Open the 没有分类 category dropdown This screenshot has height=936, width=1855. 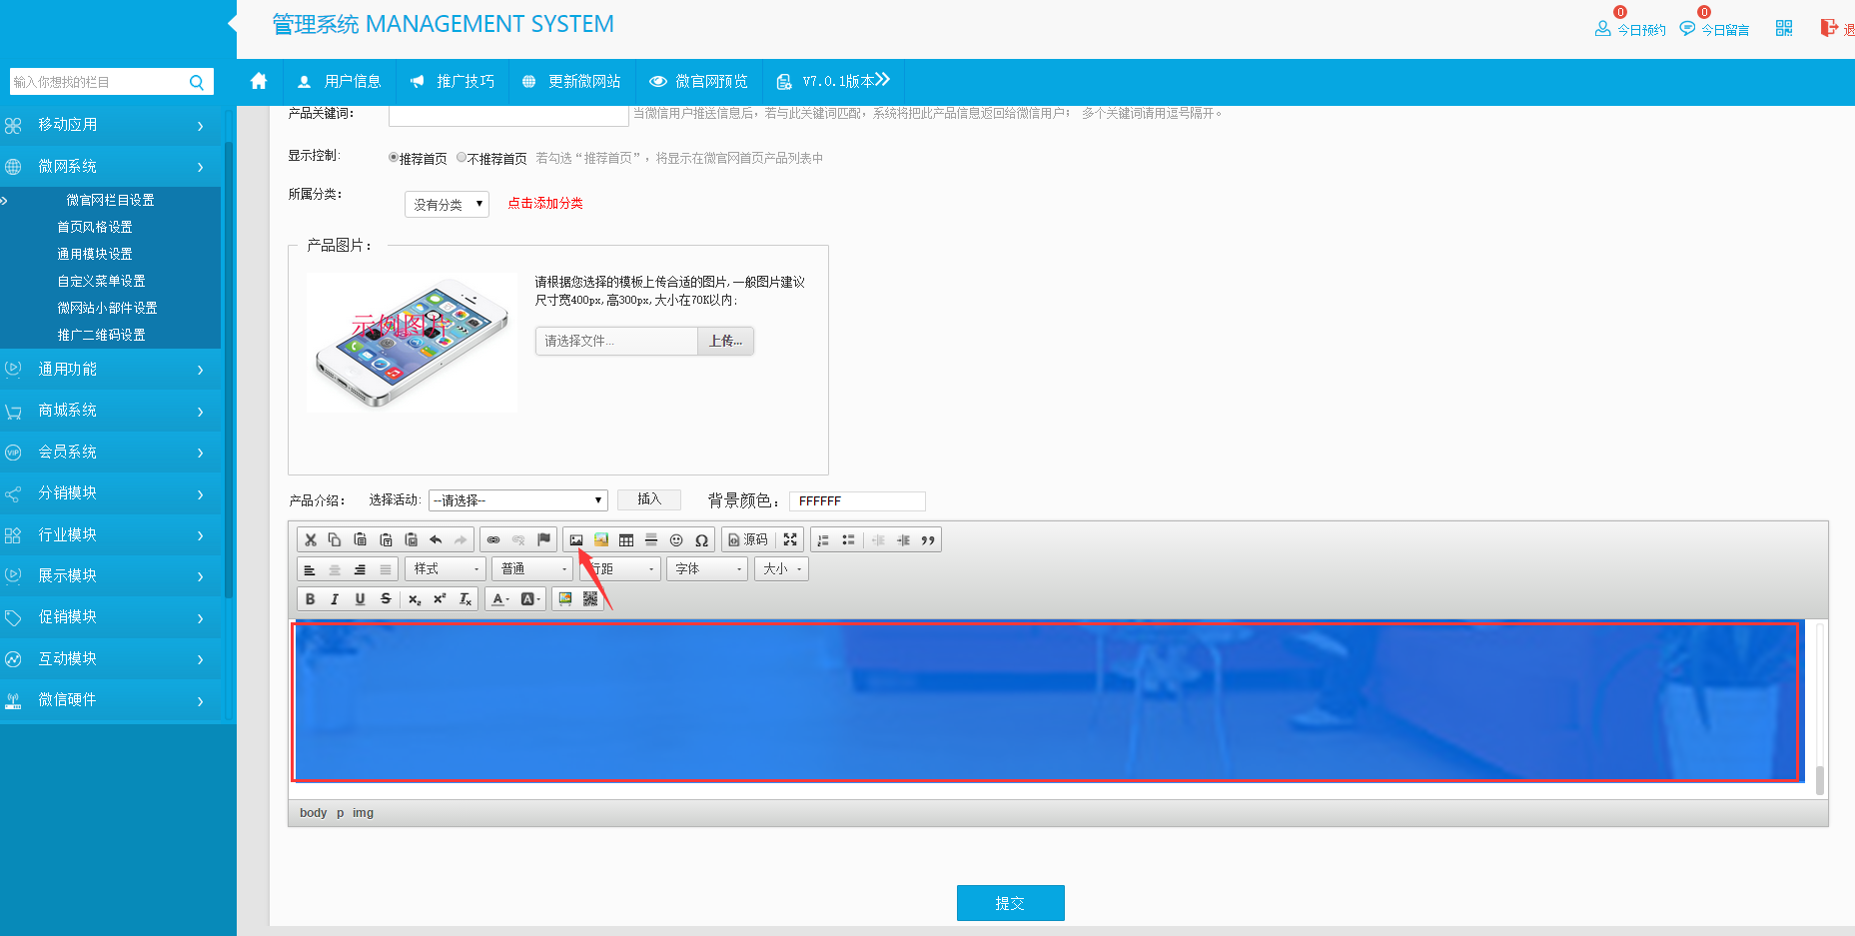point(447,204)
